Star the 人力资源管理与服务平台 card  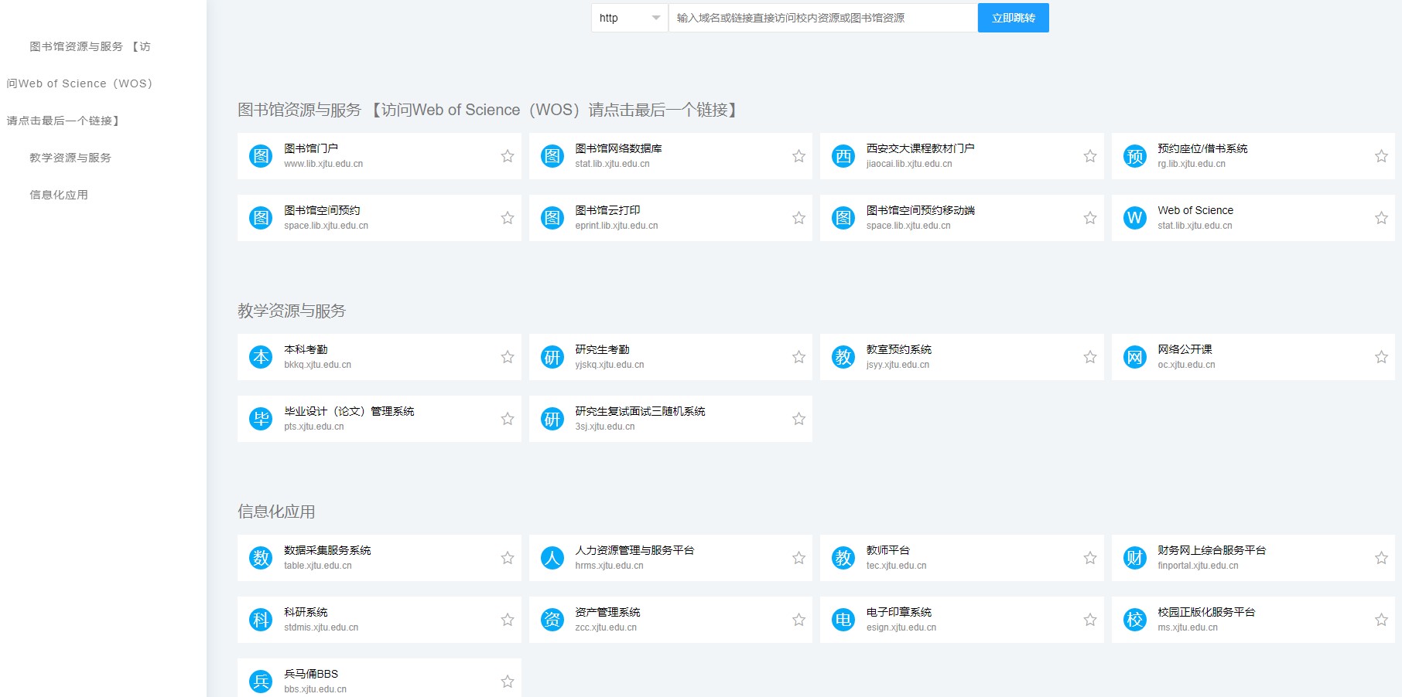click(799, 558)
